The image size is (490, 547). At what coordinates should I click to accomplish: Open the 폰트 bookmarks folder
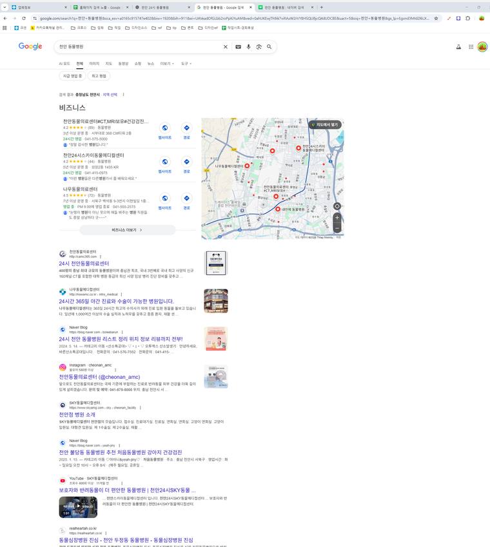(187, 28)
